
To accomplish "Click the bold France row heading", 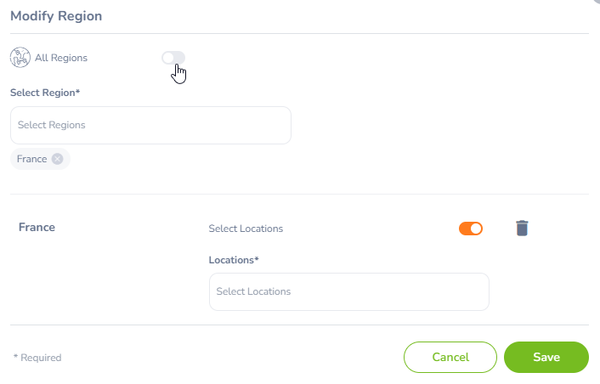I will coord(37,227).
